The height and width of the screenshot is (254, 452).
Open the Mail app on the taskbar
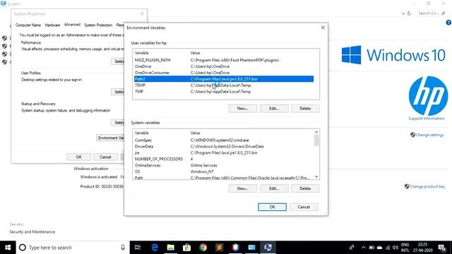(251, 248)
